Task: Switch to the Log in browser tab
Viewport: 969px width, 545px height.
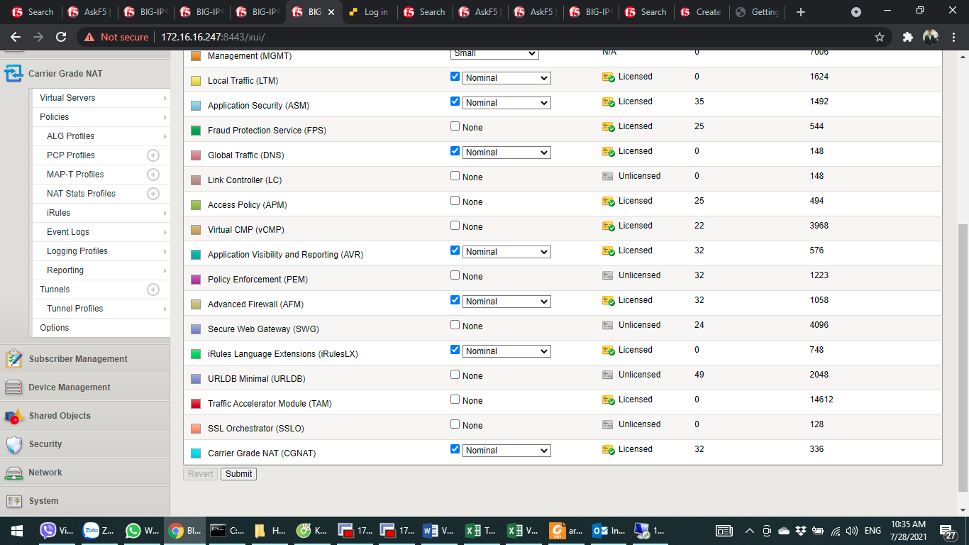Action: click(369, 12)
